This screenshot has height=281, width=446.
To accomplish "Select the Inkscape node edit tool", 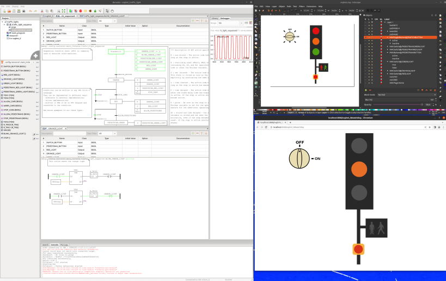I will 256,20.
